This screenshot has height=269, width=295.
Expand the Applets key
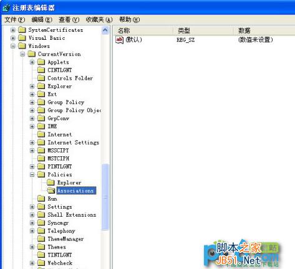tap(32, 62)
